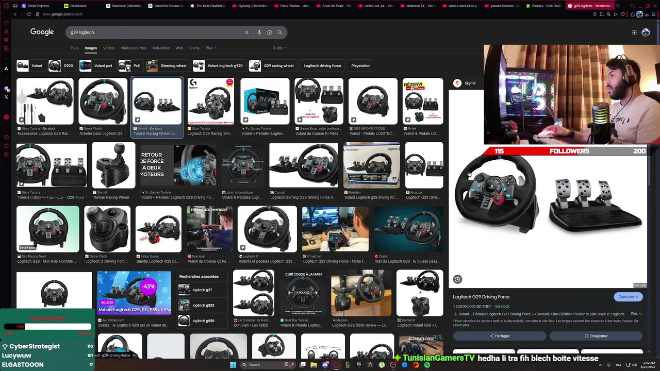This screenshot has height=371, width=660.
Task: Click the Lens icon on preview image
Action: (457, 279)
